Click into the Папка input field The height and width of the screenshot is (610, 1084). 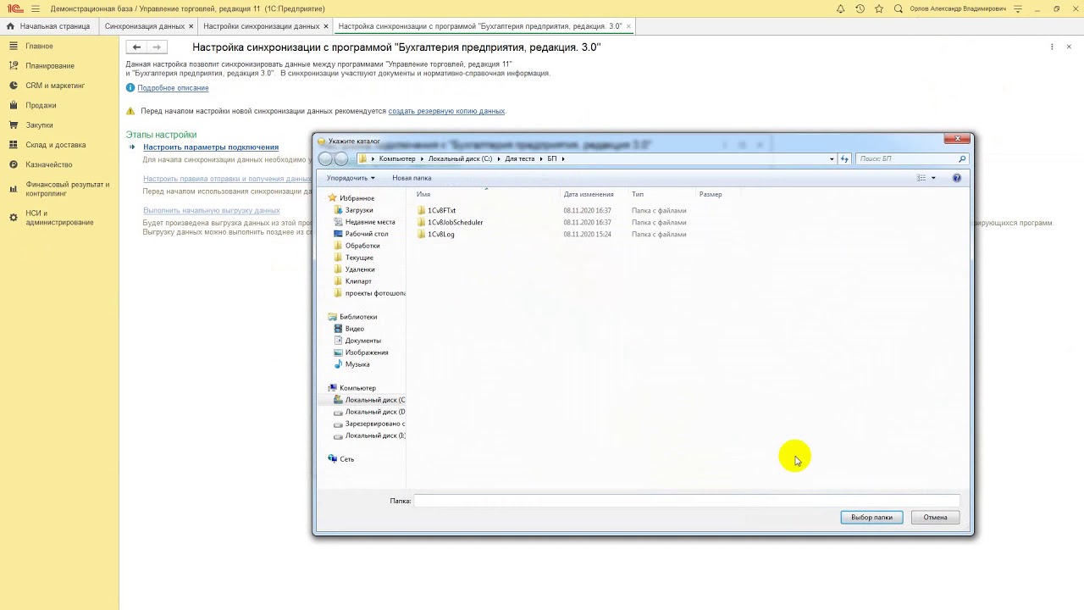pyautogui.click(x=686, y=501)
